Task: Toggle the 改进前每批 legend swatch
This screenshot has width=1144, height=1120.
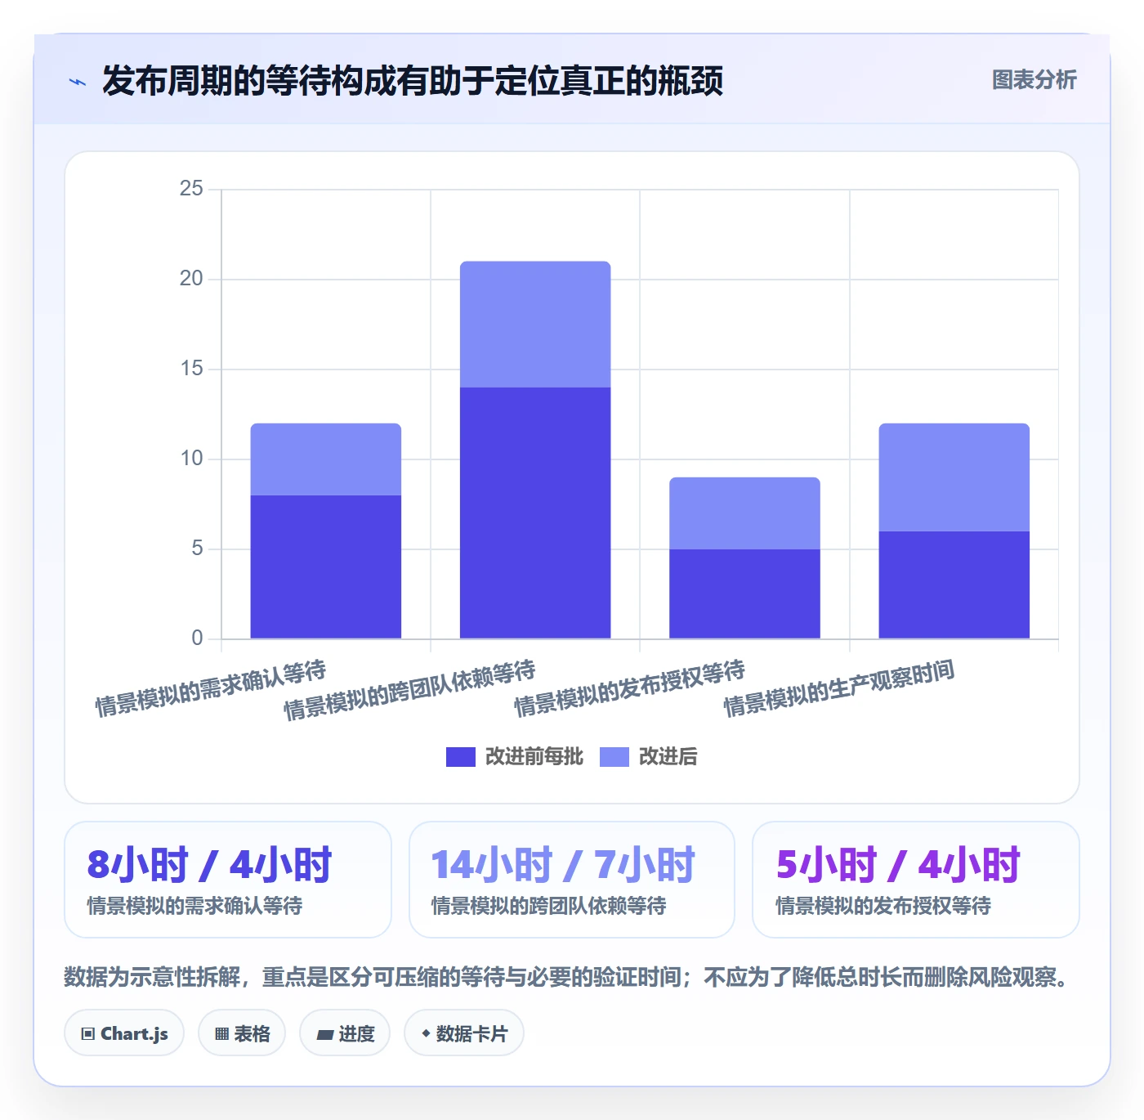Action: 461,757
